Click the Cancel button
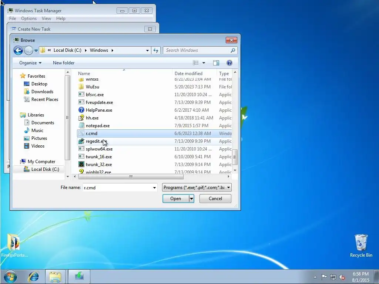The image size is (379, 284). tap(215, 199)
